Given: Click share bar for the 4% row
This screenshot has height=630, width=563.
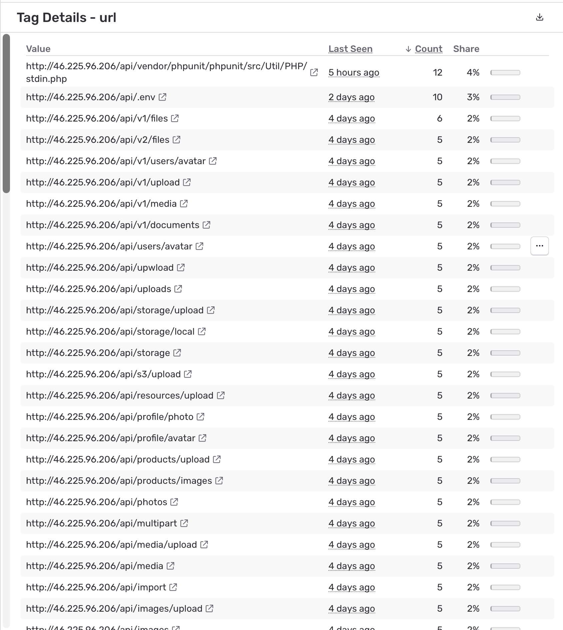Looking at the screenshot, I should [x=505, y=73].
